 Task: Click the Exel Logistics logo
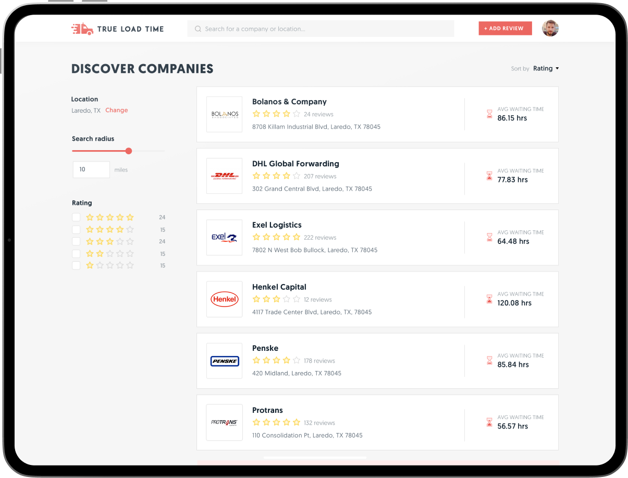[225, 238]
